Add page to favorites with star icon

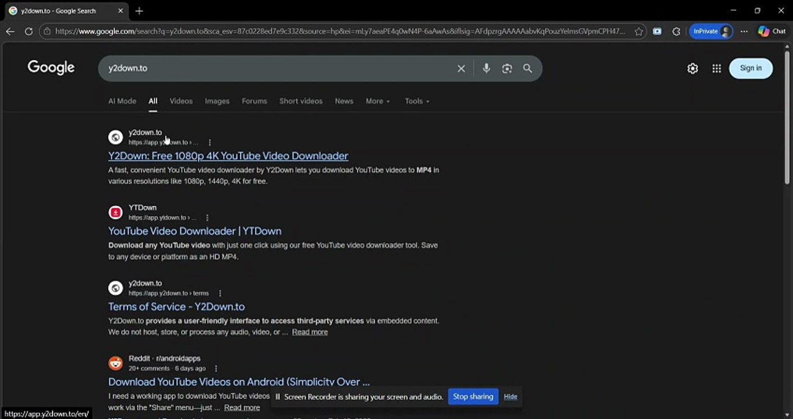pos(639,31)
